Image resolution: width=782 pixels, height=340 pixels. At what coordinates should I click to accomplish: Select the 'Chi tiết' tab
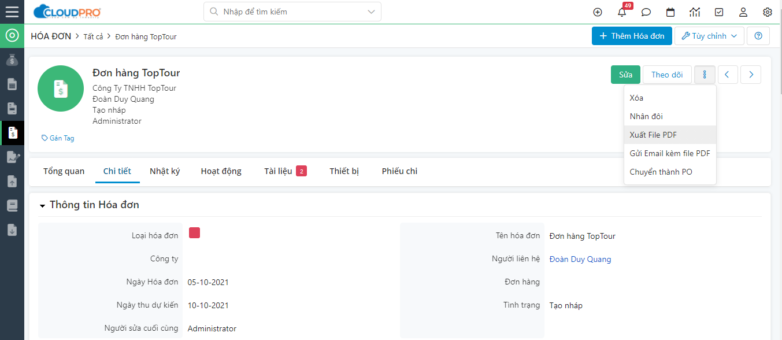tap(117, 171)
